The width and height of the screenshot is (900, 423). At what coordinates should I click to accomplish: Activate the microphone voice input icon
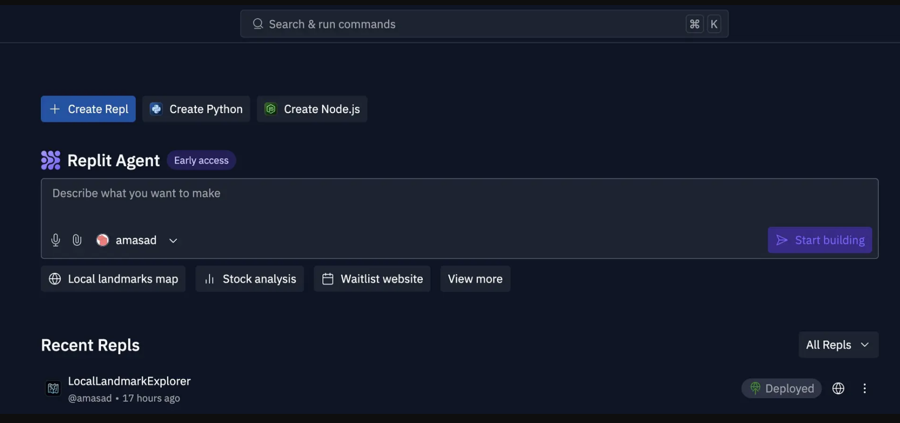click(x=56, y=240)
